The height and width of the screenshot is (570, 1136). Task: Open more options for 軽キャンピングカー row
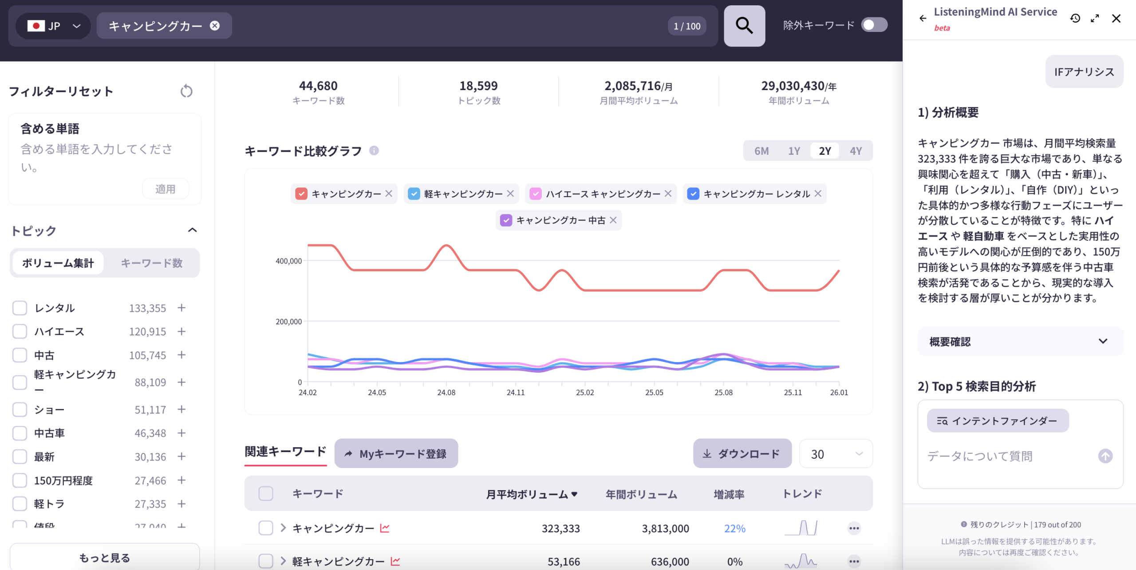[x=853, y=561]
